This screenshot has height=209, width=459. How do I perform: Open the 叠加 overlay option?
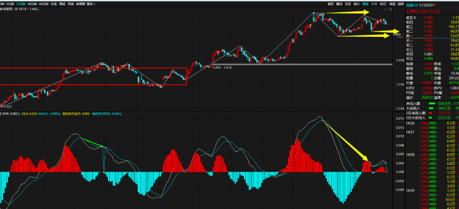point(339,4)
